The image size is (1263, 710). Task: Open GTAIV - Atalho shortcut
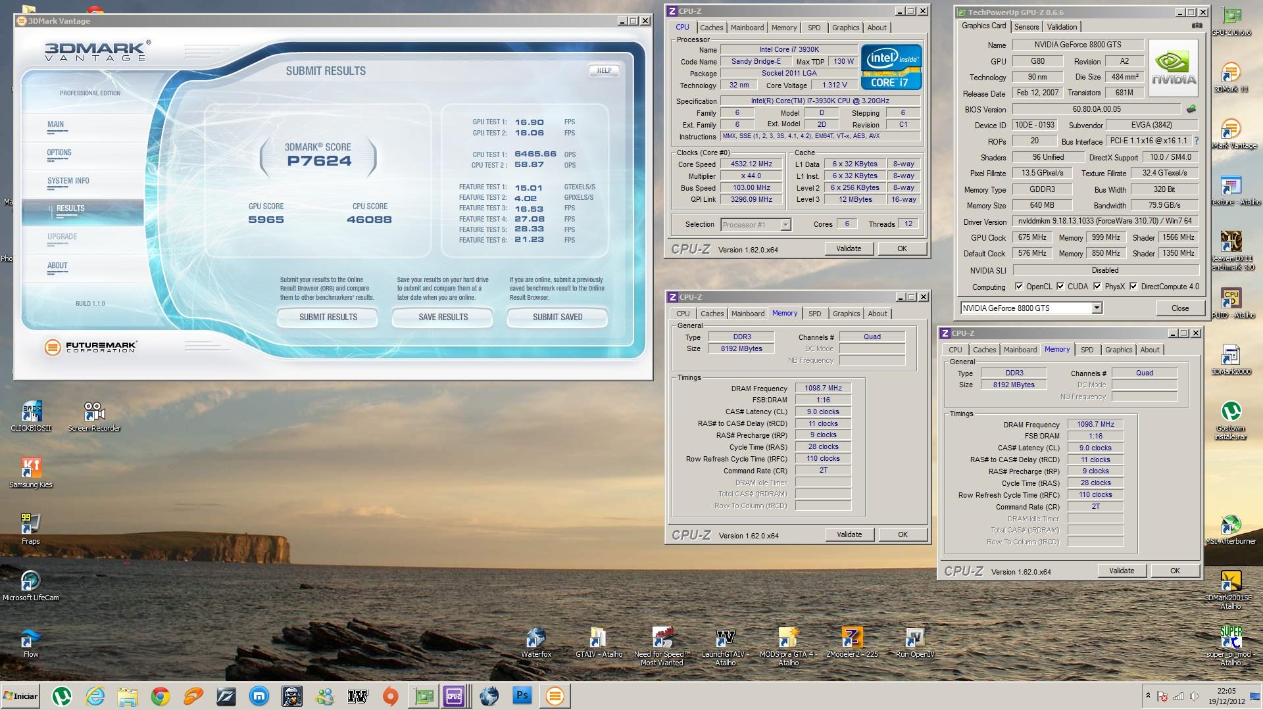pos(599,643)
